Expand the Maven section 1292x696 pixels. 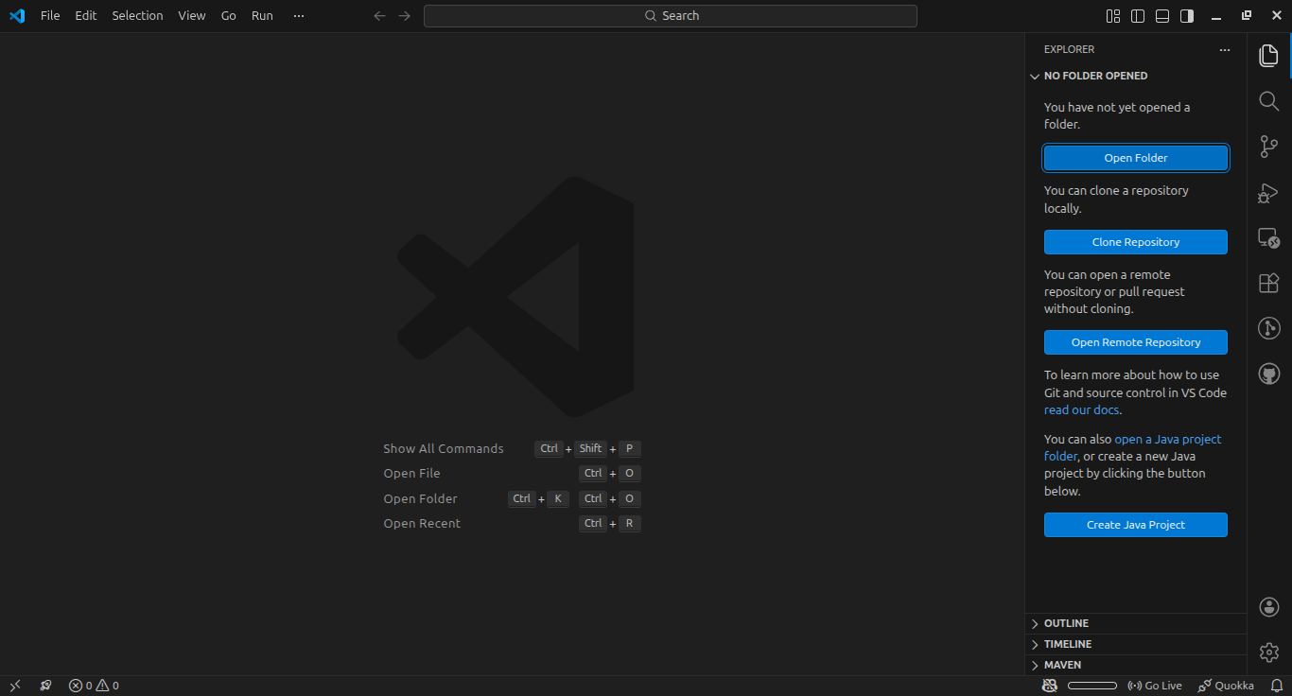1136,665
